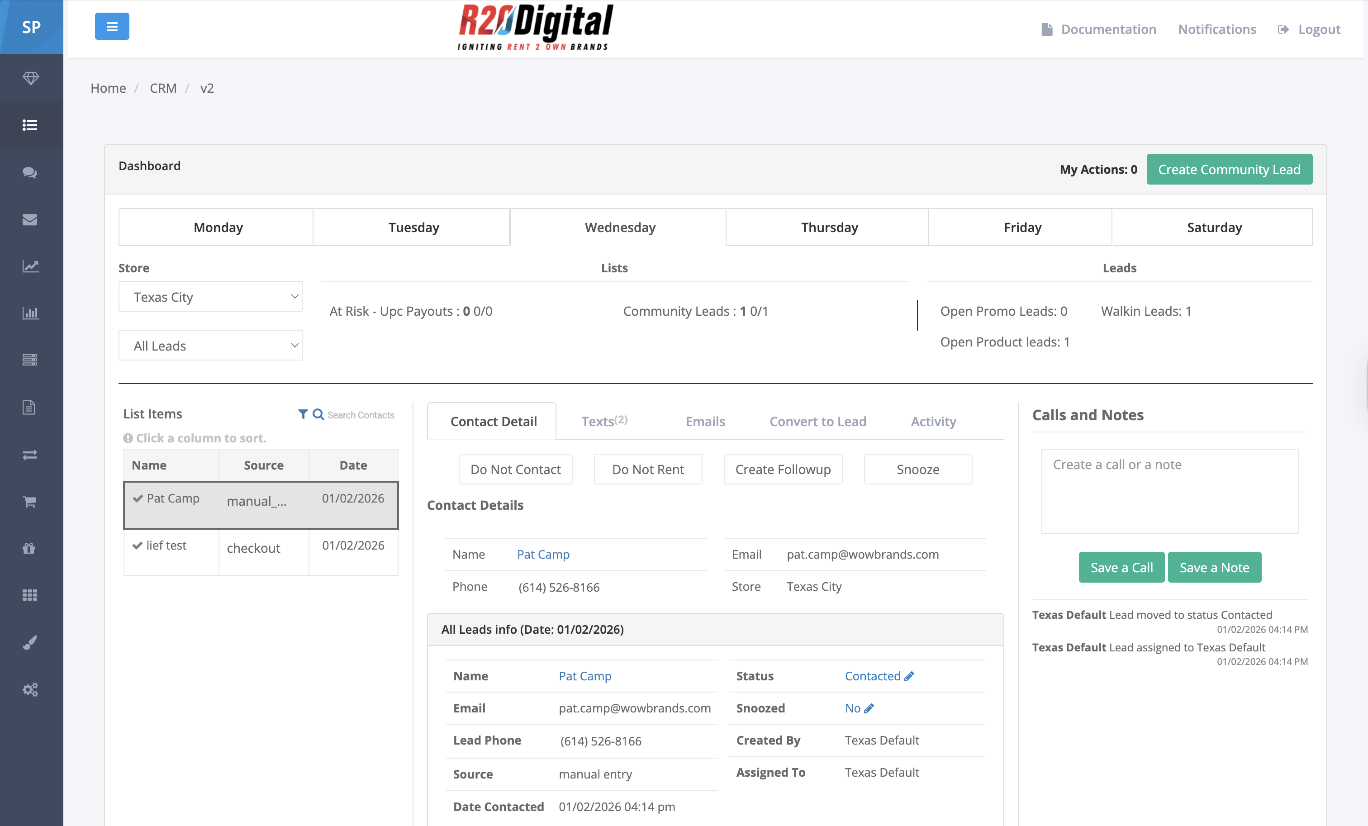Open Pat Camp link in All Leads info
1368x826 pixels.
point(584,676)
